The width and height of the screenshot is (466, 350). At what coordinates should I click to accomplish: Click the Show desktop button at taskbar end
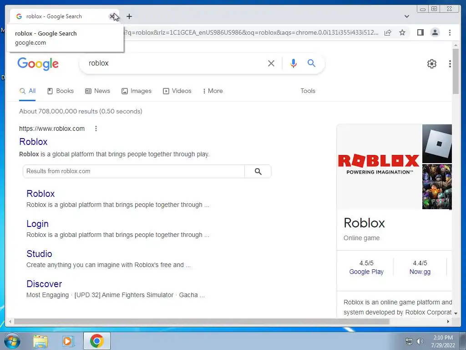click(x=463, y=341)
